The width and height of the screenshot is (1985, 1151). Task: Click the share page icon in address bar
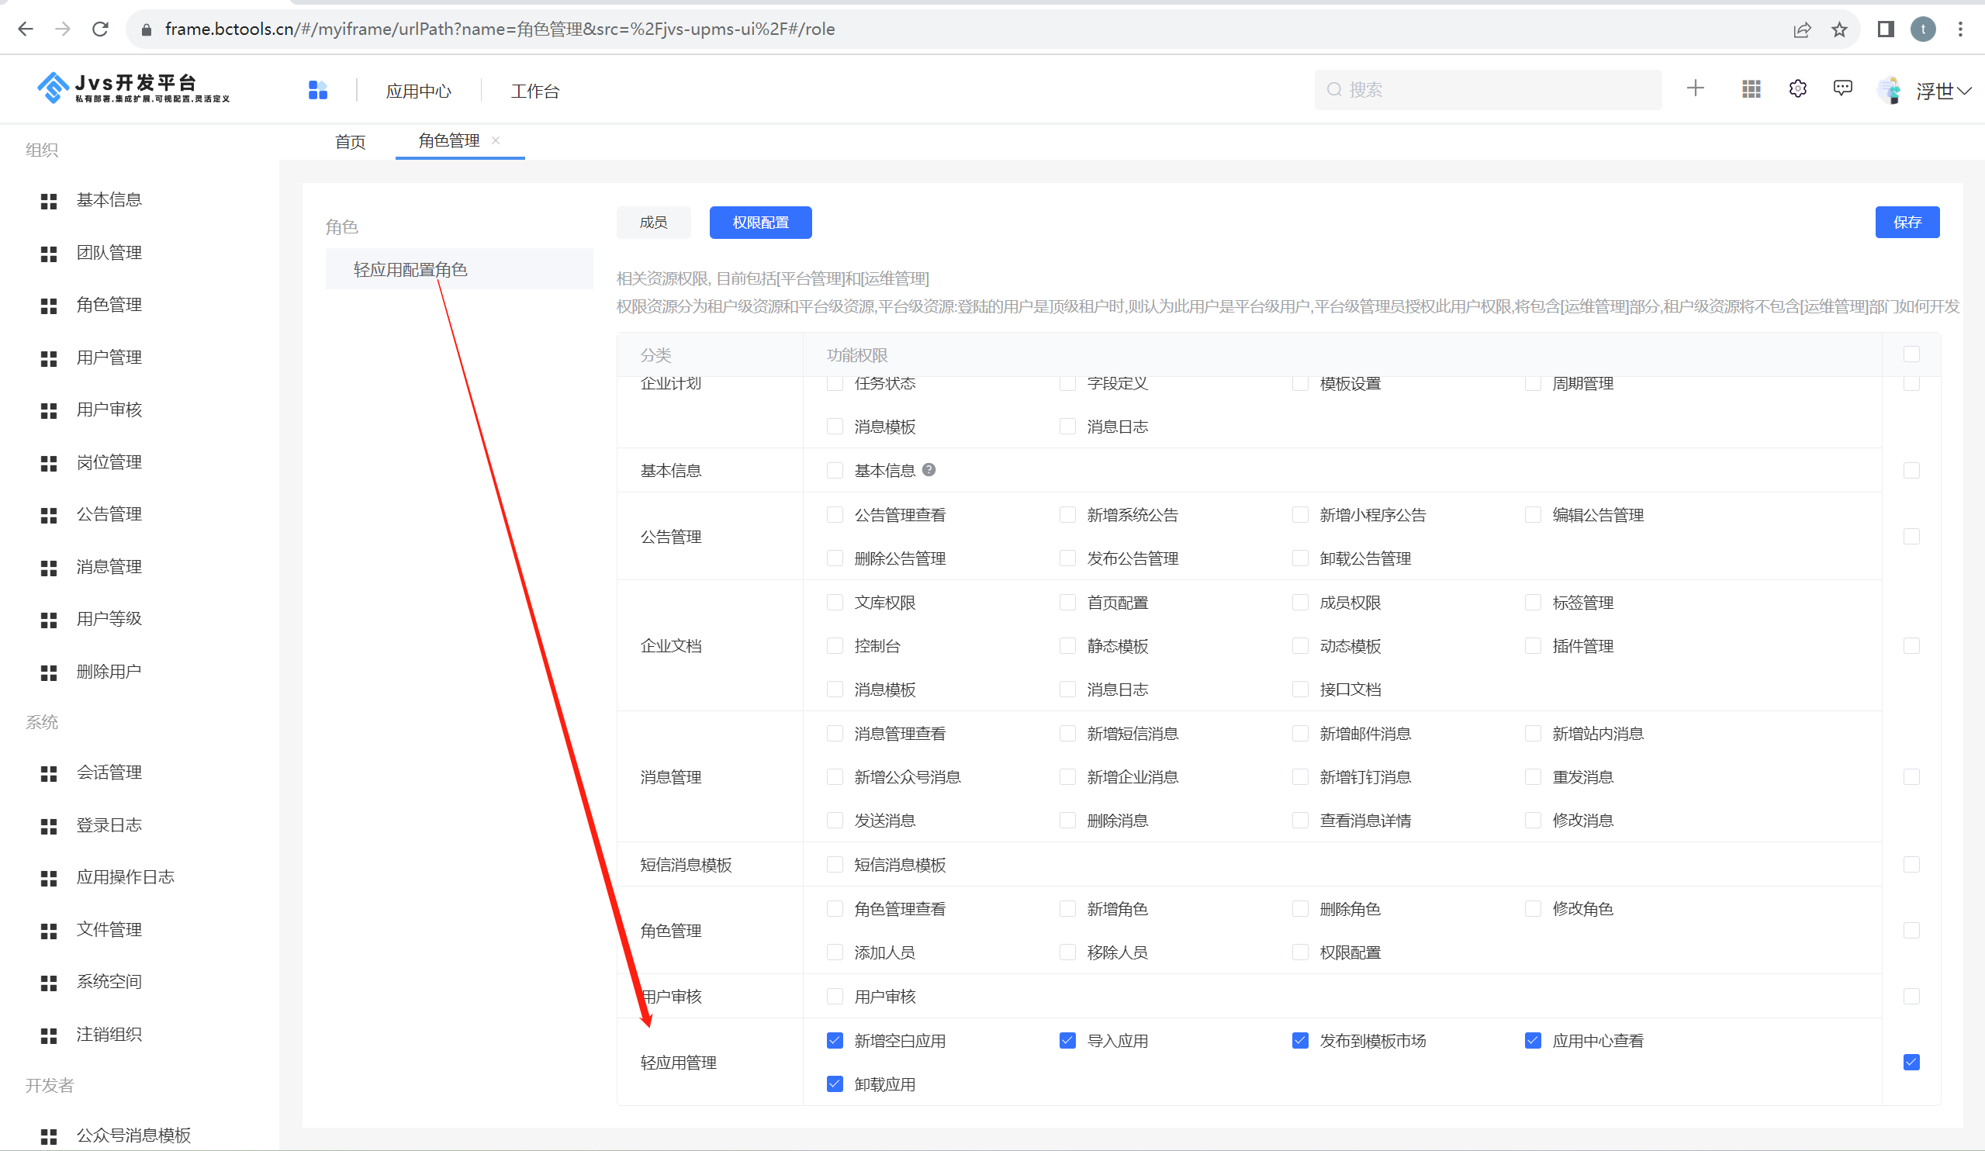point(1801,30)
